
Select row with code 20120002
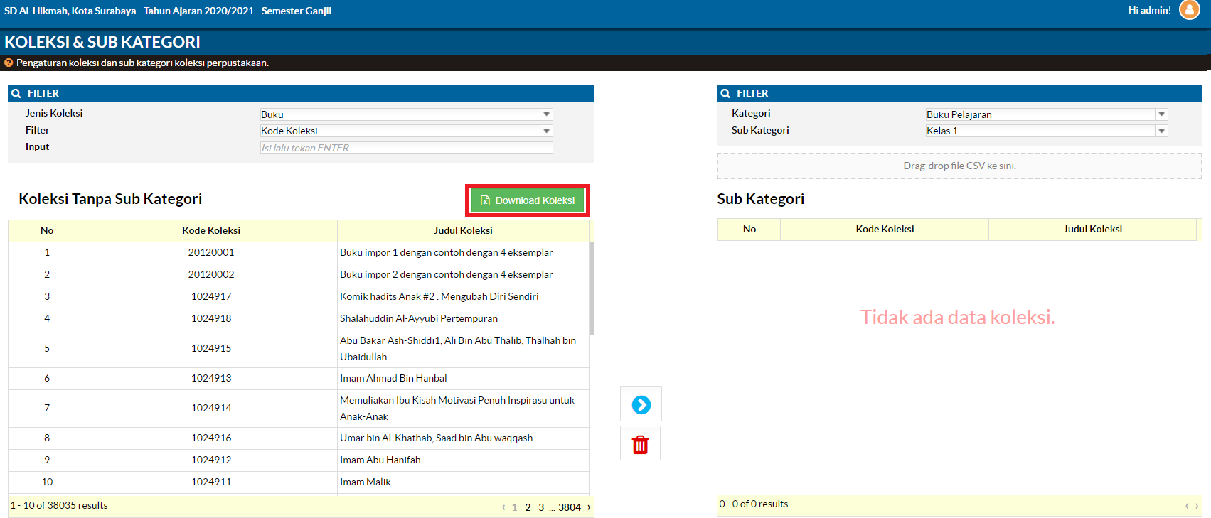[x=299, y=274]
